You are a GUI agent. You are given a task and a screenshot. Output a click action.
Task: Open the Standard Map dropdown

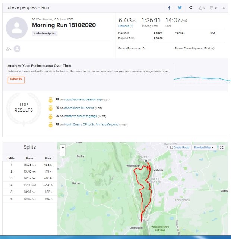tap(205, 148)
